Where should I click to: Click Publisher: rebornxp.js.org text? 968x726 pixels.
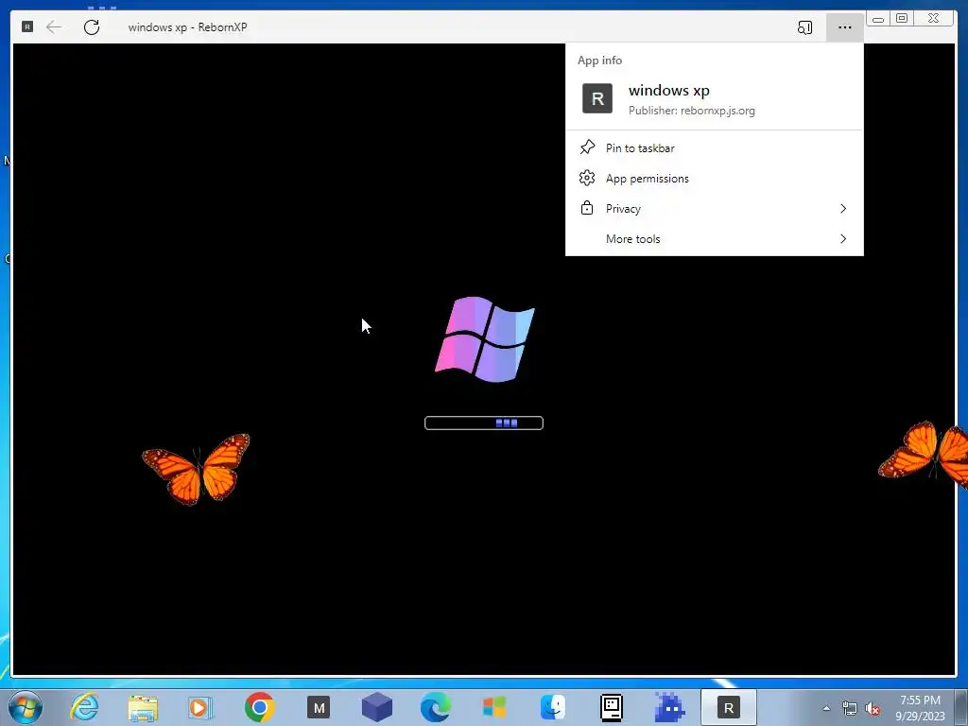click(x=691, y=111)
